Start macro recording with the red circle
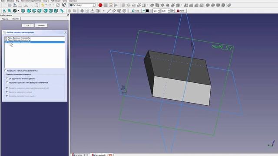The height and width of the screenshot is (156, 278). [100, 5]
